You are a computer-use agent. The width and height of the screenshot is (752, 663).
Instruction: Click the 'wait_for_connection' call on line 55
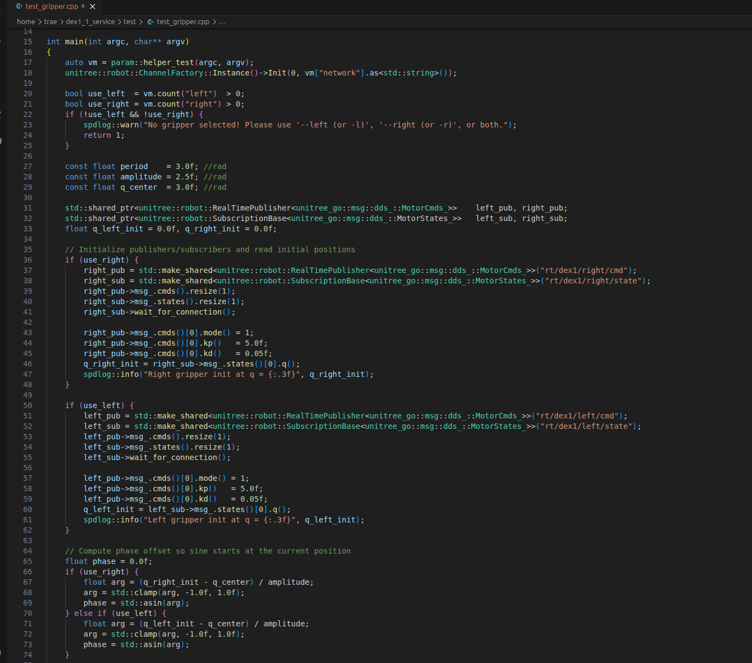pyautogui.click(x=173, y=457)
